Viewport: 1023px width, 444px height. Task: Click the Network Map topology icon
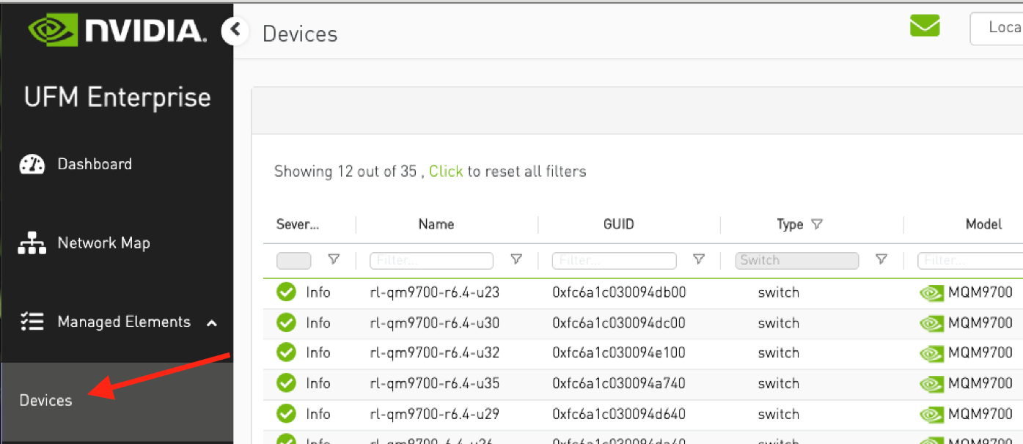pyautogui.click(x=32, y=243)
